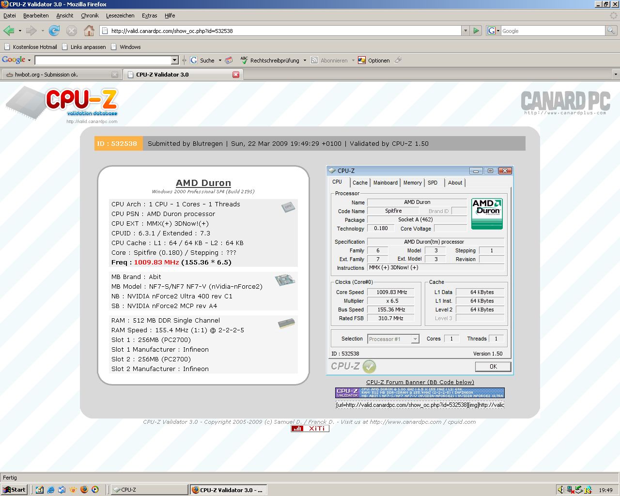Expand the Rechtschreibprüfung dropdown arrow
This screenshot has height=496, width=620.
tap(305, 60)
